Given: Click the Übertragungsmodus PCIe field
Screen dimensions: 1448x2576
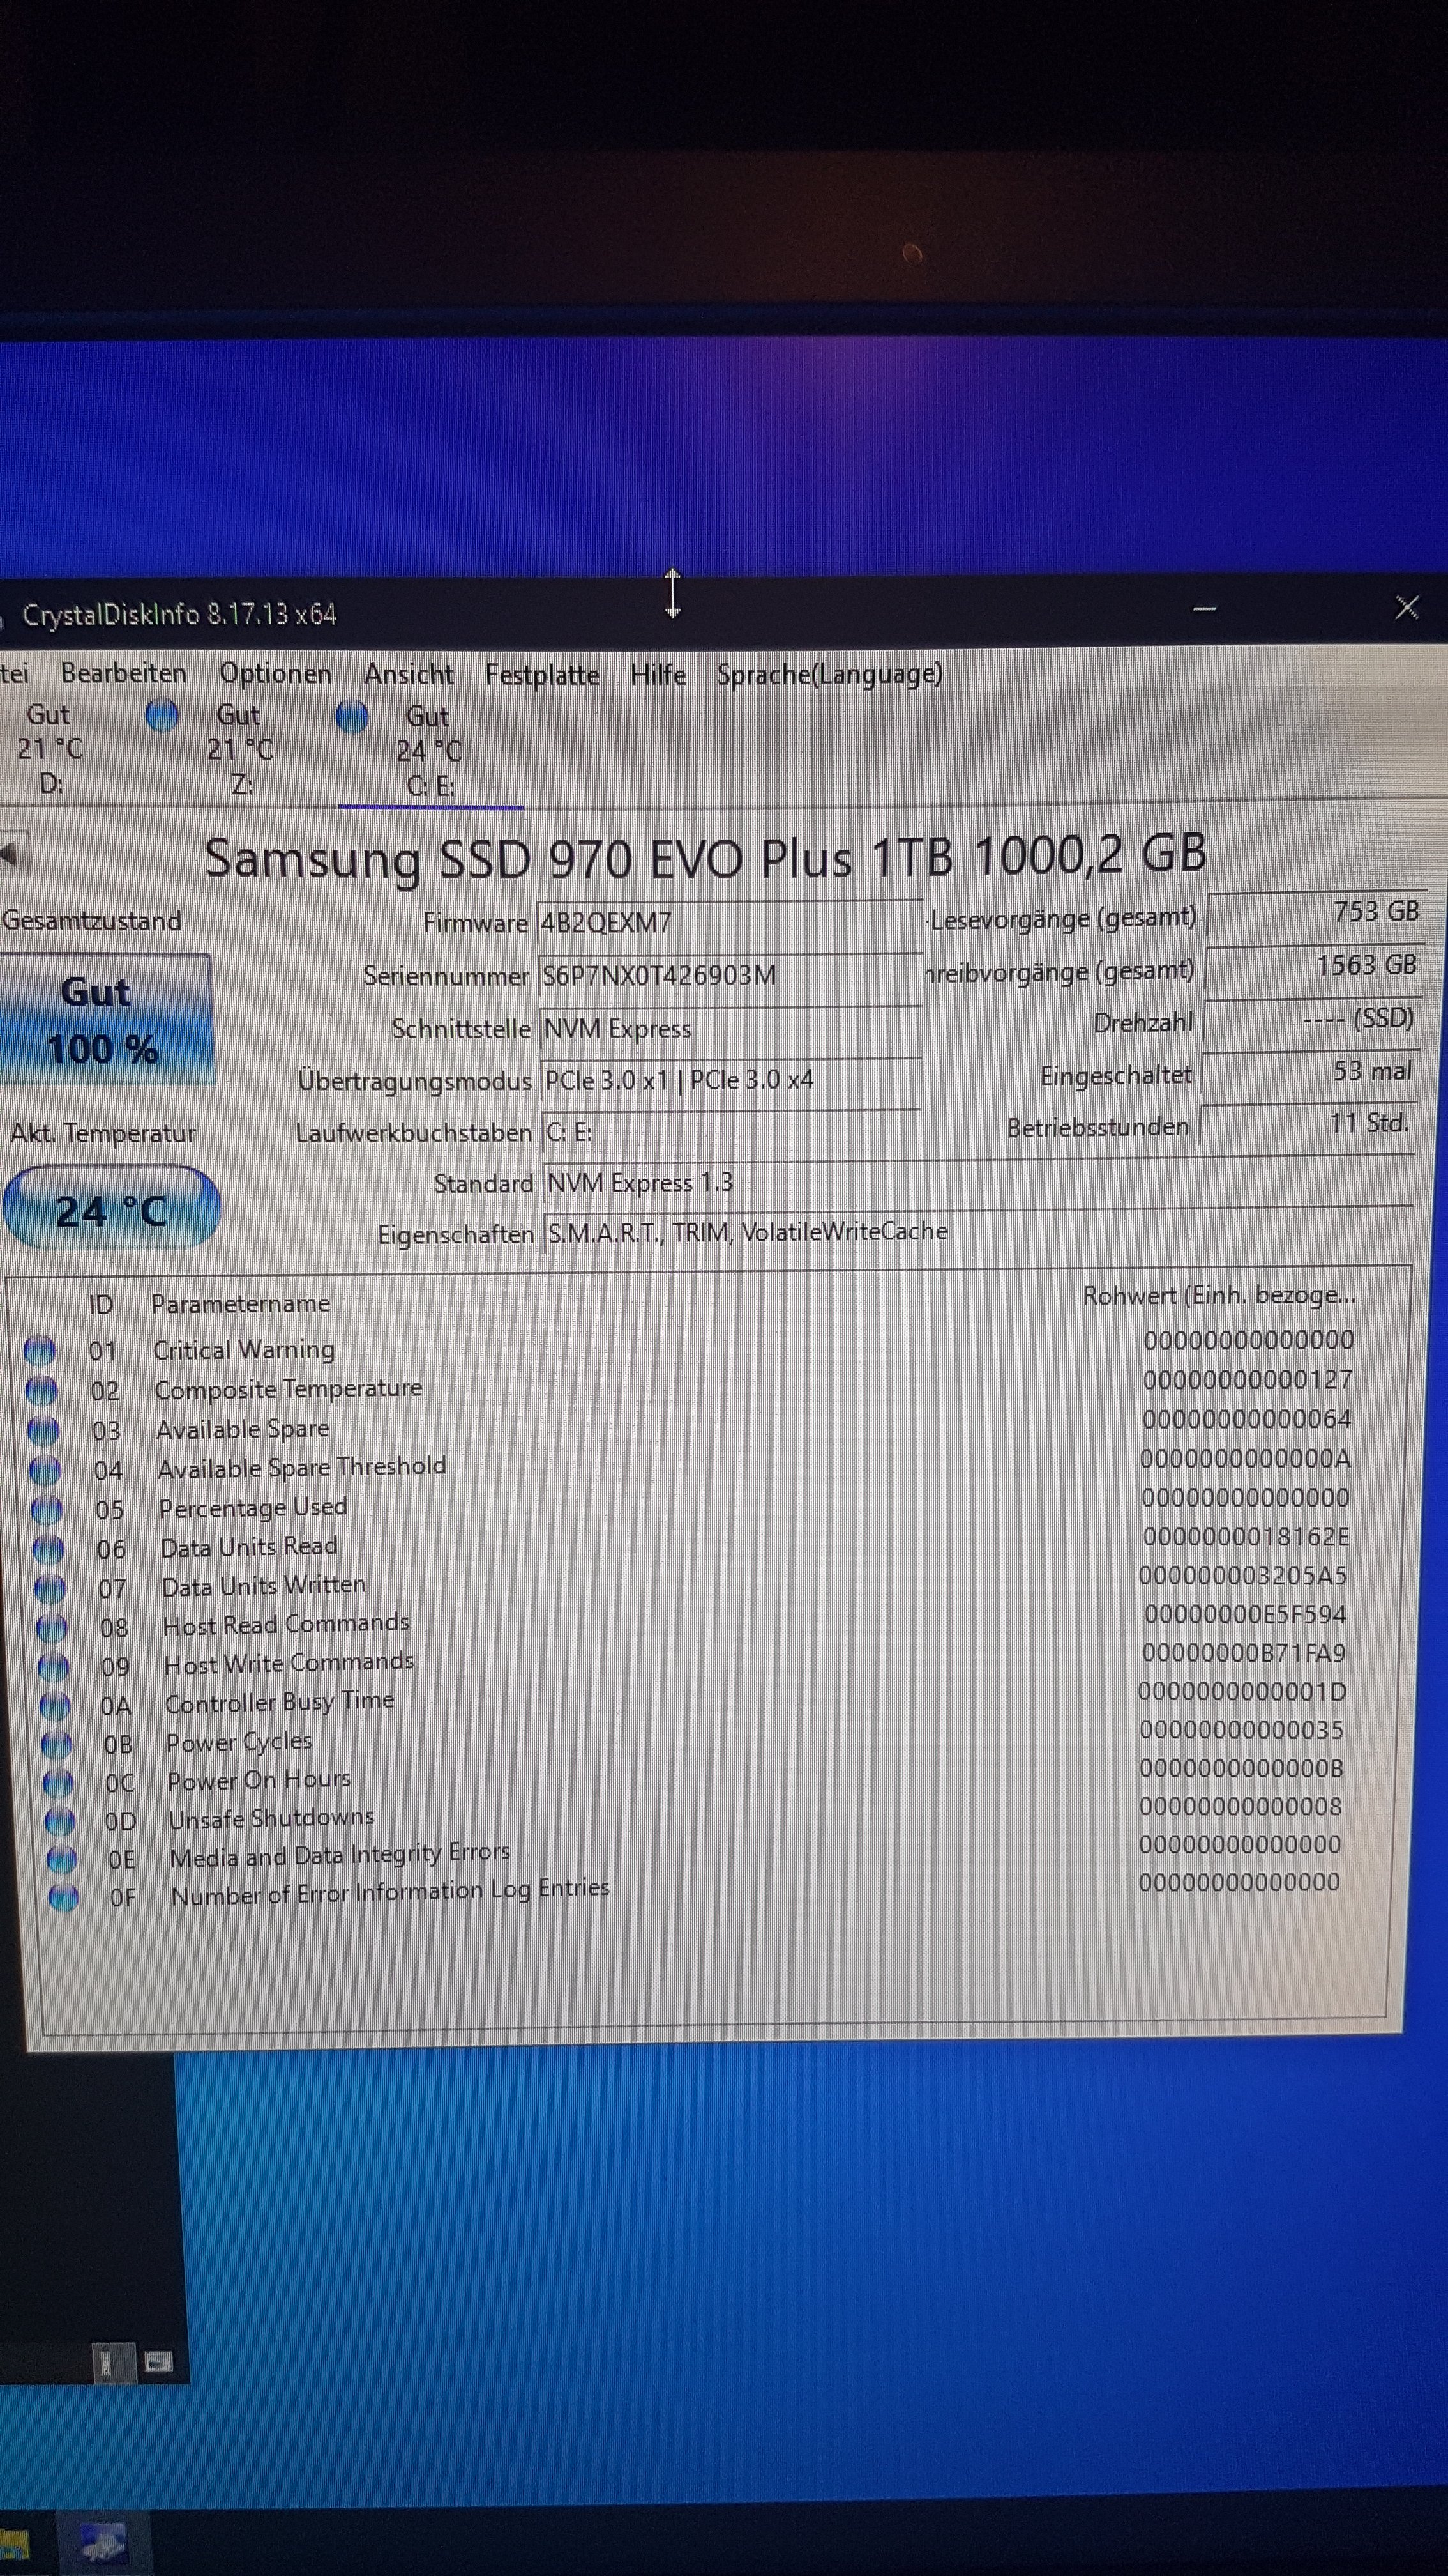Looking at the screenshot, I should tap(730, 1080).
